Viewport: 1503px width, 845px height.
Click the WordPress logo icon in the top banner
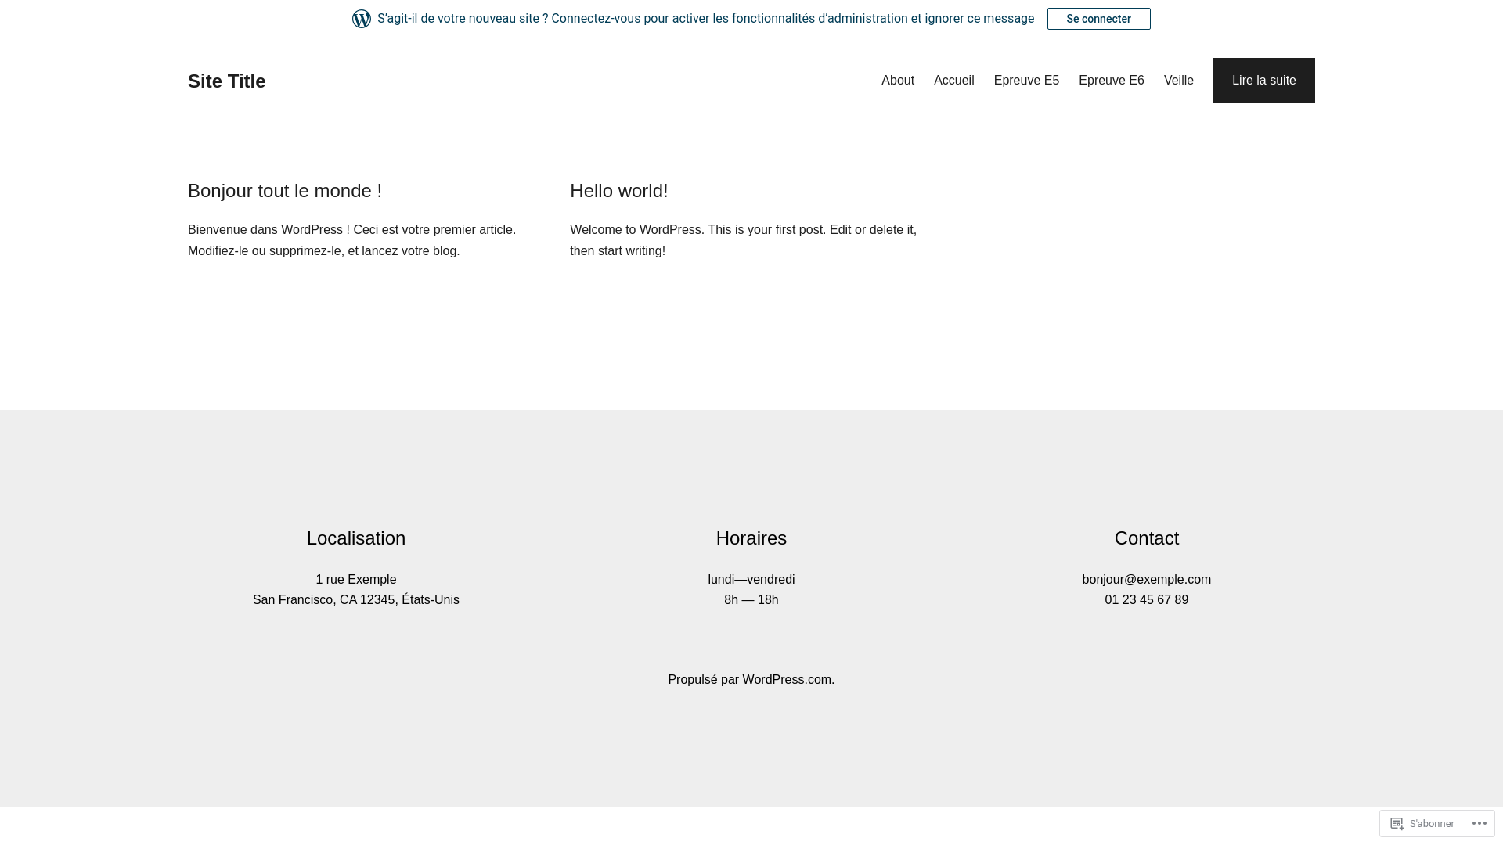362,19
